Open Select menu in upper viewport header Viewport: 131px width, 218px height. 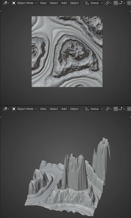point(54,3)
